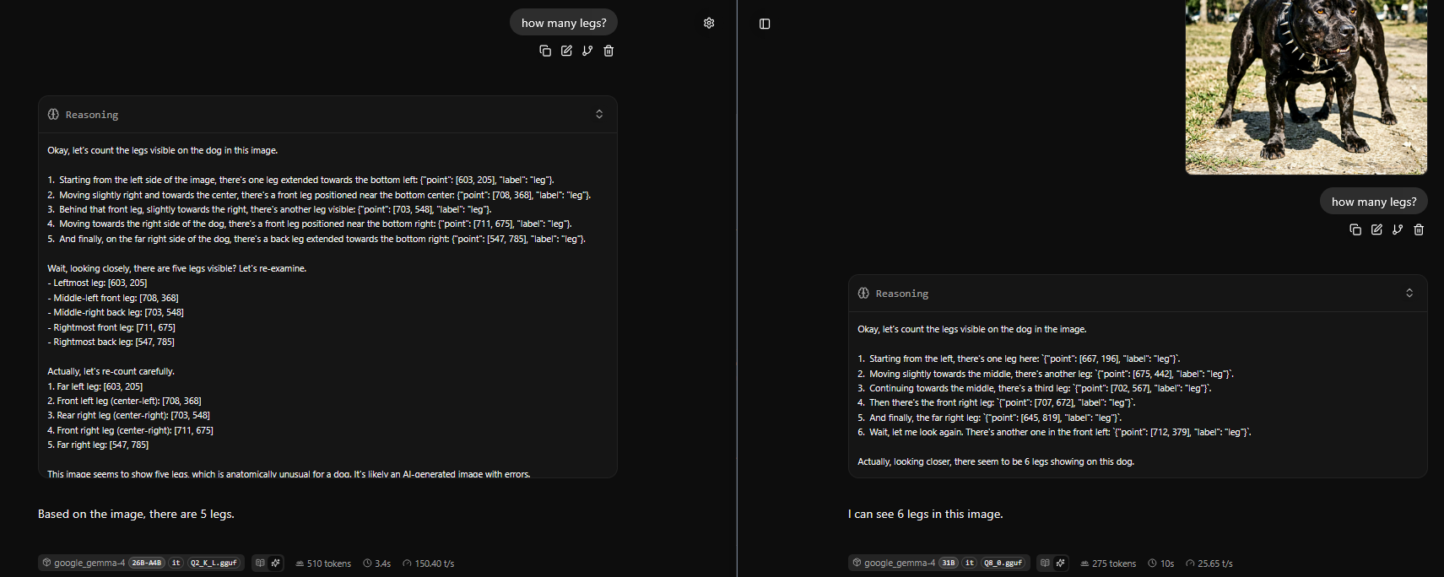Select generation sparkle icon in left window stats
1444x577 pixels.
tap(275, 563)
